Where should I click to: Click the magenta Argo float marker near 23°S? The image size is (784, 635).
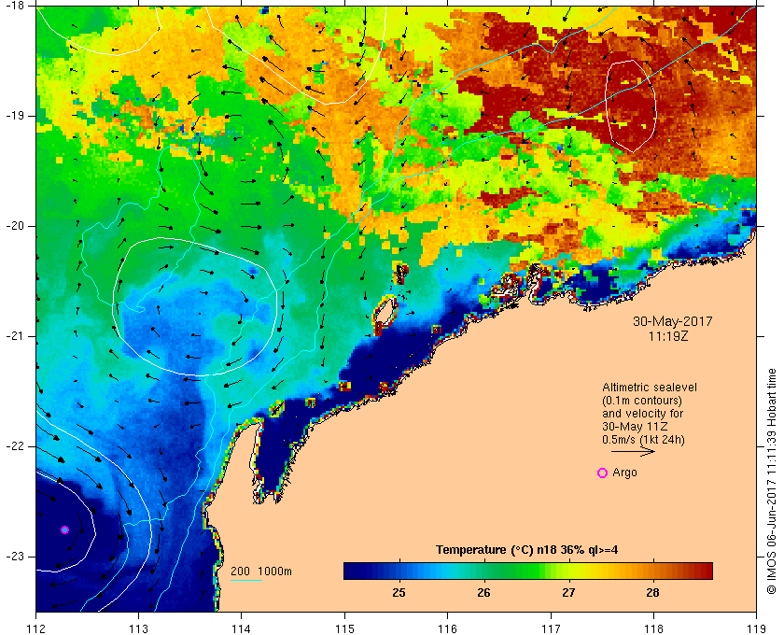point(64,529)
